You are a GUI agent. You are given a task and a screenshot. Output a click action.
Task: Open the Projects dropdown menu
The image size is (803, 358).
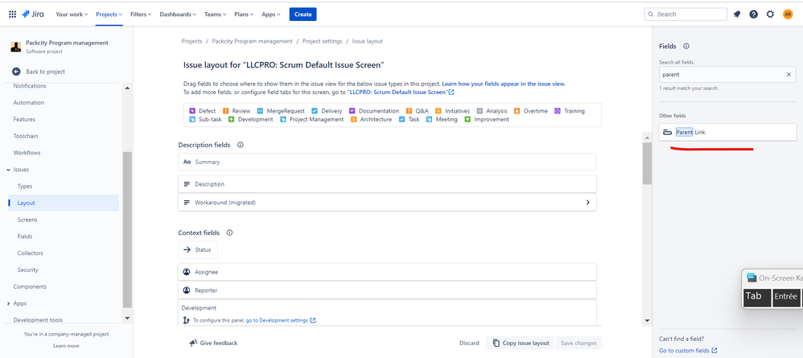click(109, 14)
